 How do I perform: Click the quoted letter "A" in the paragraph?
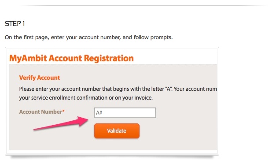tap(169, 89)
